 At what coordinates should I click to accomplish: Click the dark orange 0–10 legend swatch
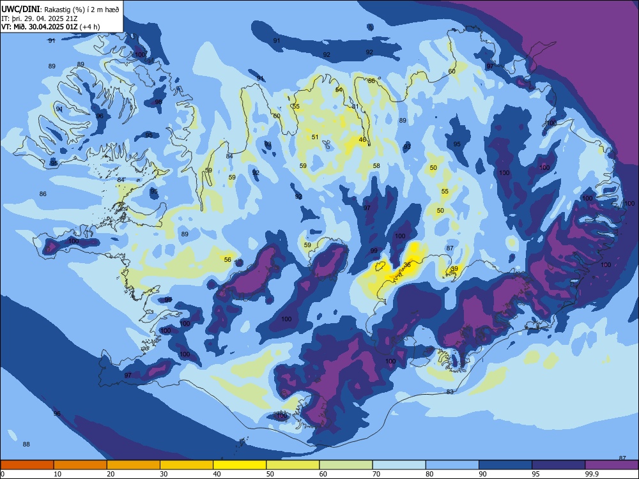coord(27,465)
